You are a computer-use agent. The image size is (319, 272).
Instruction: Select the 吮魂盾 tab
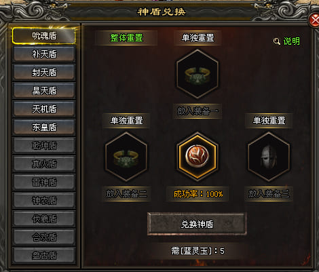(x=44, y=36)
